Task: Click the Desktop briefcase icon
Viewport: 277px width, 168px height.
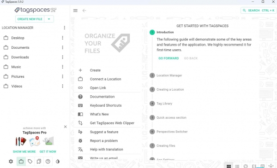Action: pyautogui.click(x=6, y=38)
